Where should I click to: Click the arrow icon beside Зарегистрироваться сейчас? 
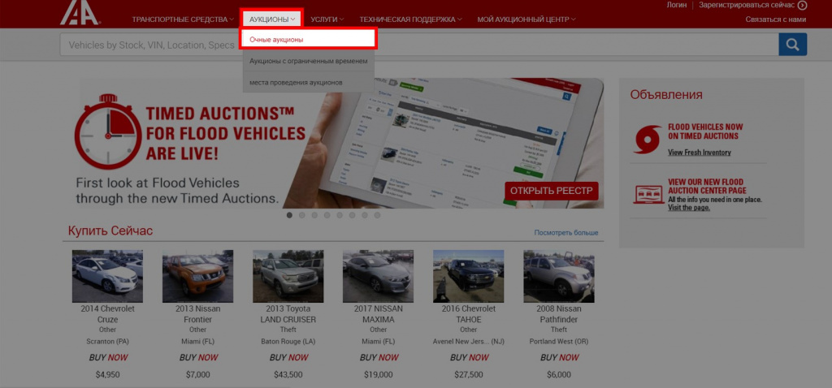point(802,5)
